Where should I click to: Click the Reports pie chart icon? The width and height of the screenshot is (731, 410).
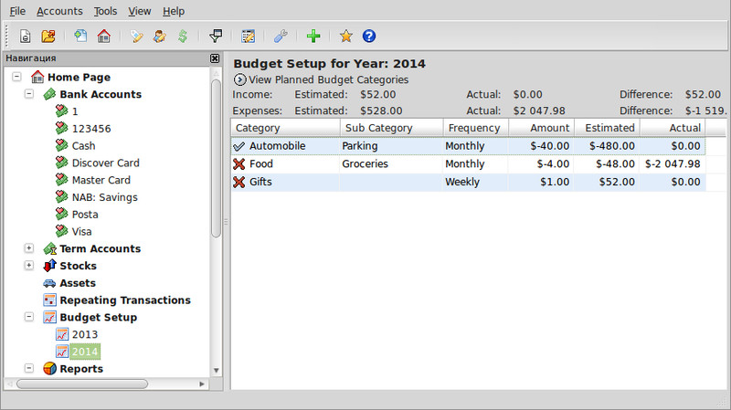pos(49,369)
